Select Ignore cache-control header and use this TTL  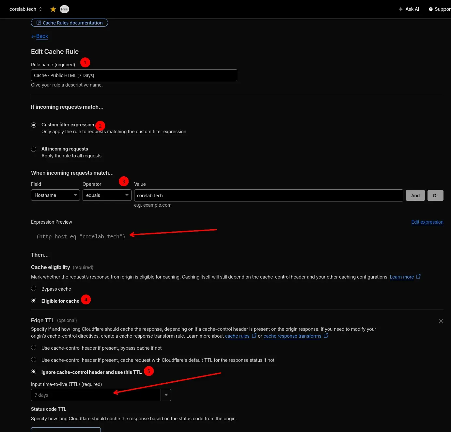(34, 372)
